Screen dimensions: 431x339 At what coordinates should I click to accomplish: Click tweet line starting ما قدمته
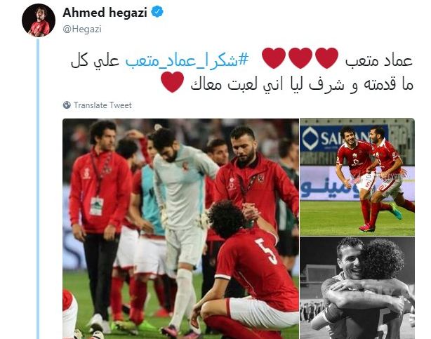pos(302,84)
